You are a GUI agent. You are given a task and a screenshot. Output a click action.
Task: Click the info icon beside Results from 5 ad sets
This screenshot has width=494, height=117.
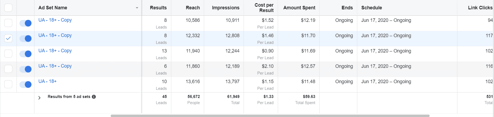click(94, 97)
